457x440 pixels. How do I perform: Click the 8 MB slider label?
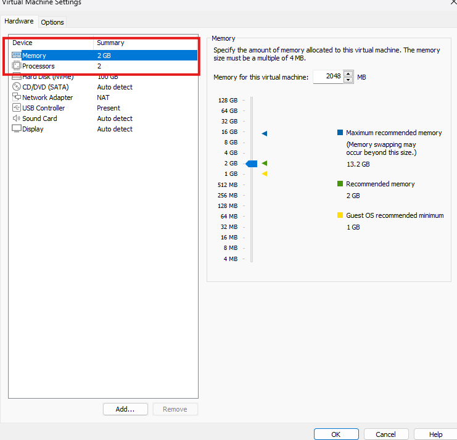click(231, 248)
